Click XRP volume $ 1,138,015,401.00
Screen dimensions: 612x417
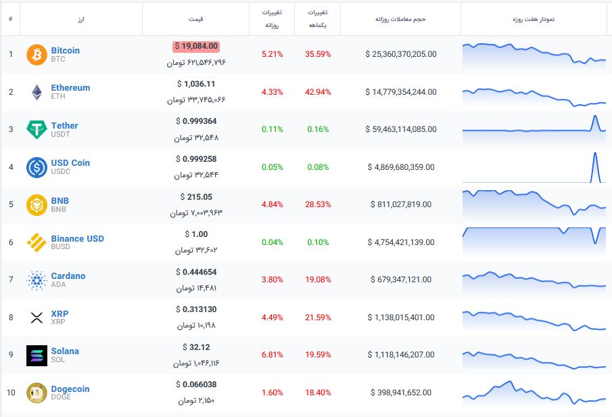(x=401, y=317)
